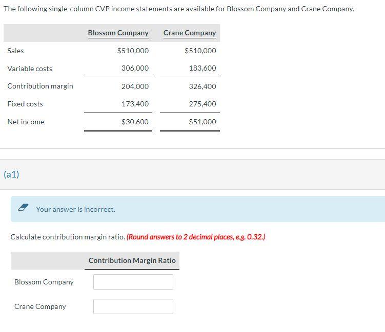Click the 'Your answer is incorrect.' message
385x332 pixels.
[75, 209]
